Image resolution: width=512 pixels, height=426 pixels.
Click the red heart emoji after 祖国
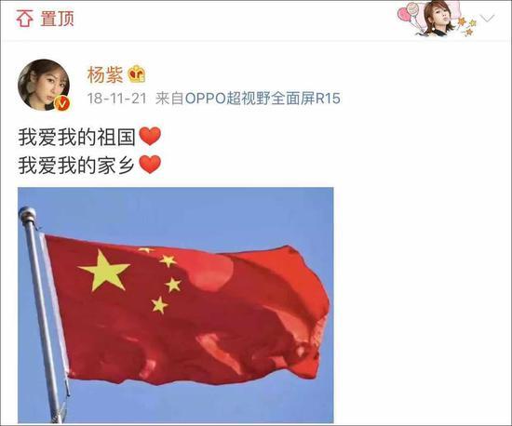point(150,137)
